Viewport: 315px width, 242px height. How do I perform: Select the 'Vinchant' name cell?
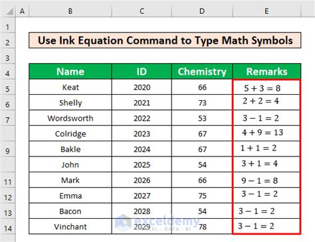[x=70, y=227]
